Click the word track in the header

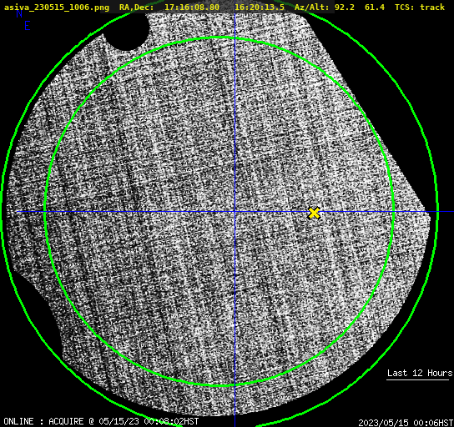coord(432,8)
